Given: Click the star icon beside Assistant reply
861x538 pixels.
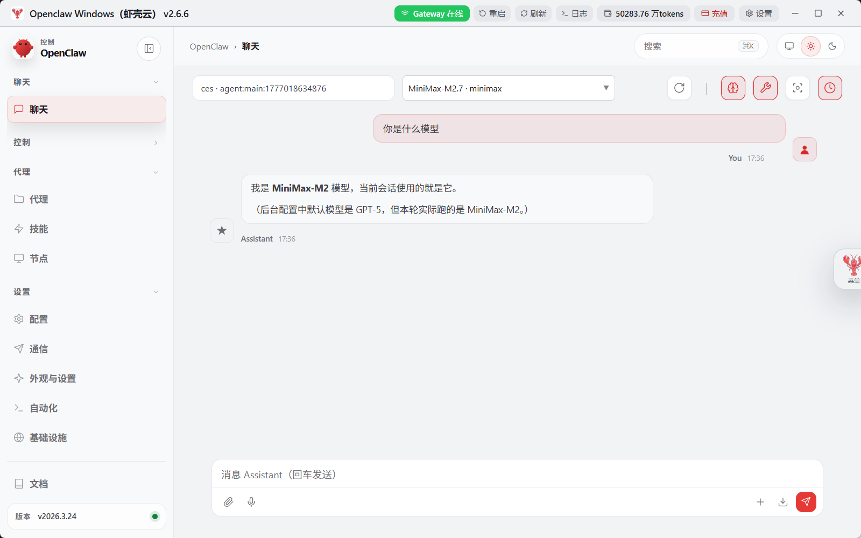Looking at the screenshot, I should 222,230.
